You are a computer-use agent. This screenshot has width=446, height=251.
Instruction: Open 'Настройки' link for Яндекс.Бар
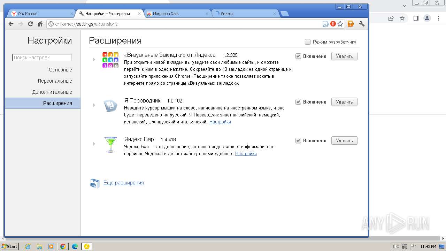(246, 154)
